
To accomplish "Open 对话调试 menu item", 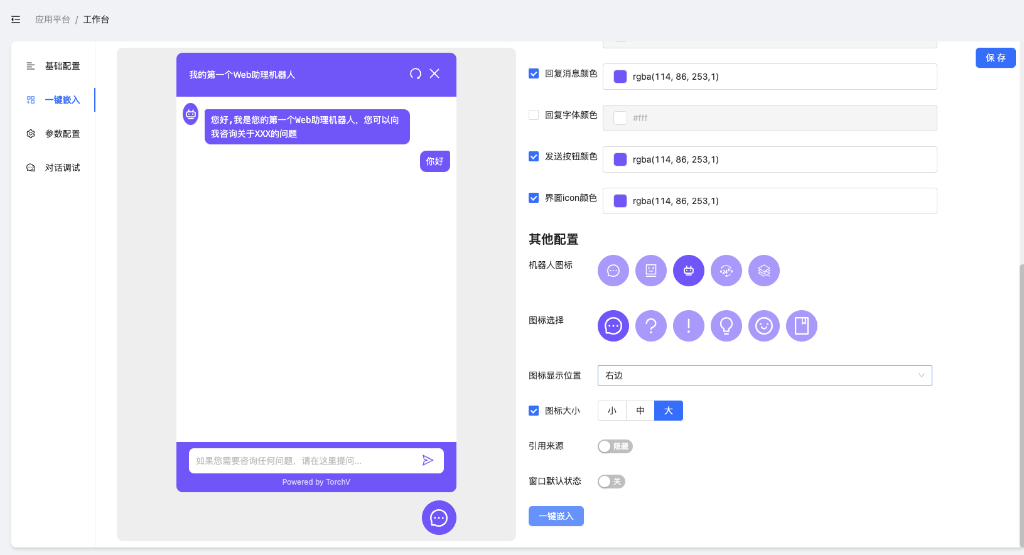I will (53, 168).
